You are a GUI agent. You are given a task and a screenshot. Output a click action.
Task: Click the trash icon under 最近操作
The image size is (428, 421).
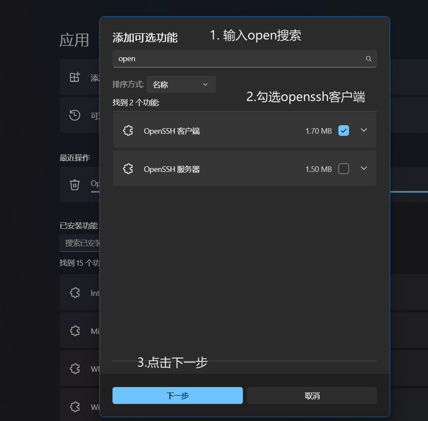[75, 185]
